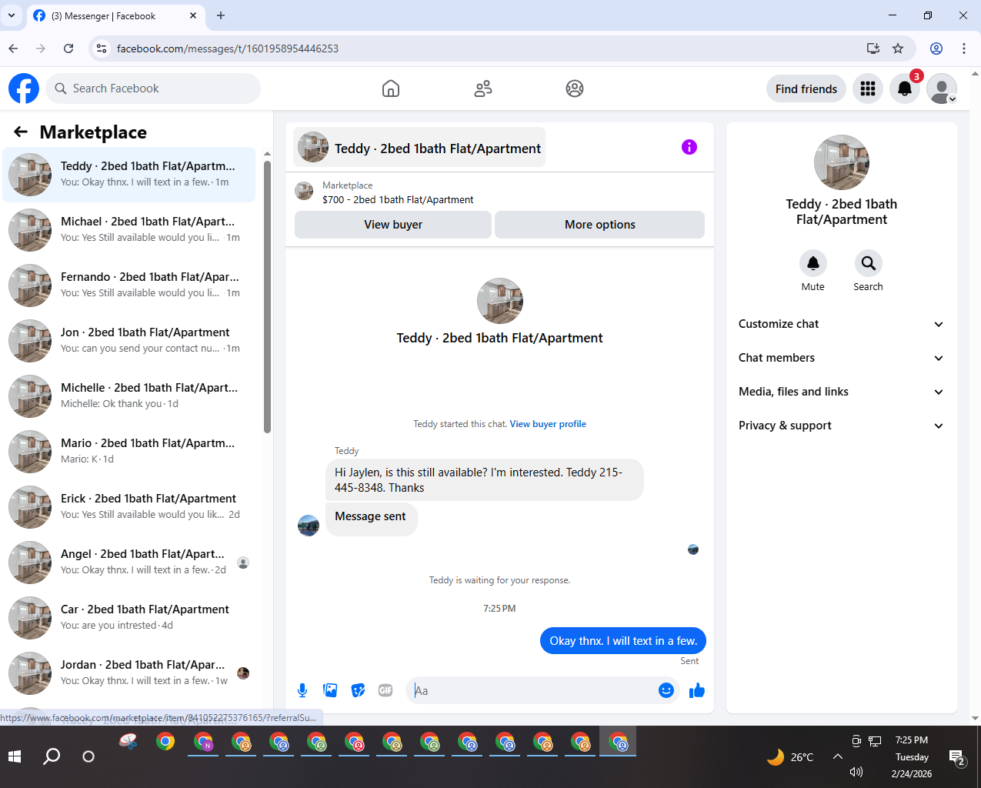Choose a sticker icon
981x788 pixels.
[358, 690]
